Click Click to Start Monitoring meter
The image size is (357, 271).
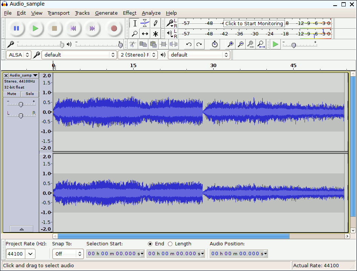254,23
